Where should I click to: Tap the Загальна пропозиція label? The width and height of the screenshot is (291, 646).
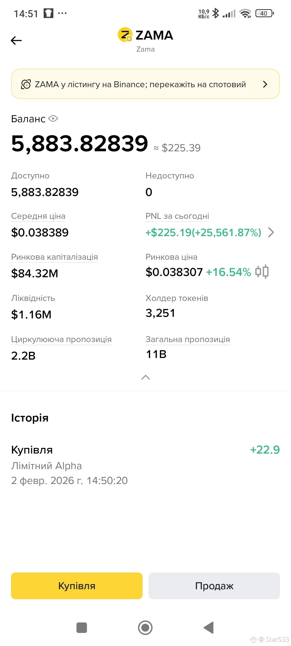(x=188, y=339)
